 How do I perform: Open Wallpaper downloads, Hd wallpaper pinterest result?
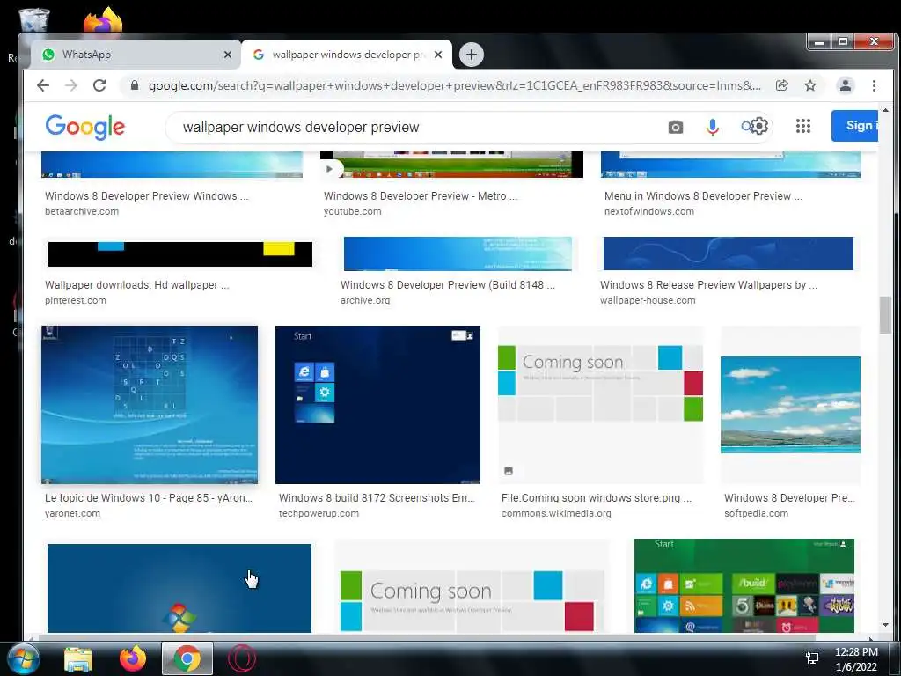(x=136, y=285)
